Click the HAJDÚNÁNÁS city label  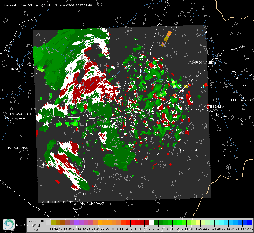17,148
